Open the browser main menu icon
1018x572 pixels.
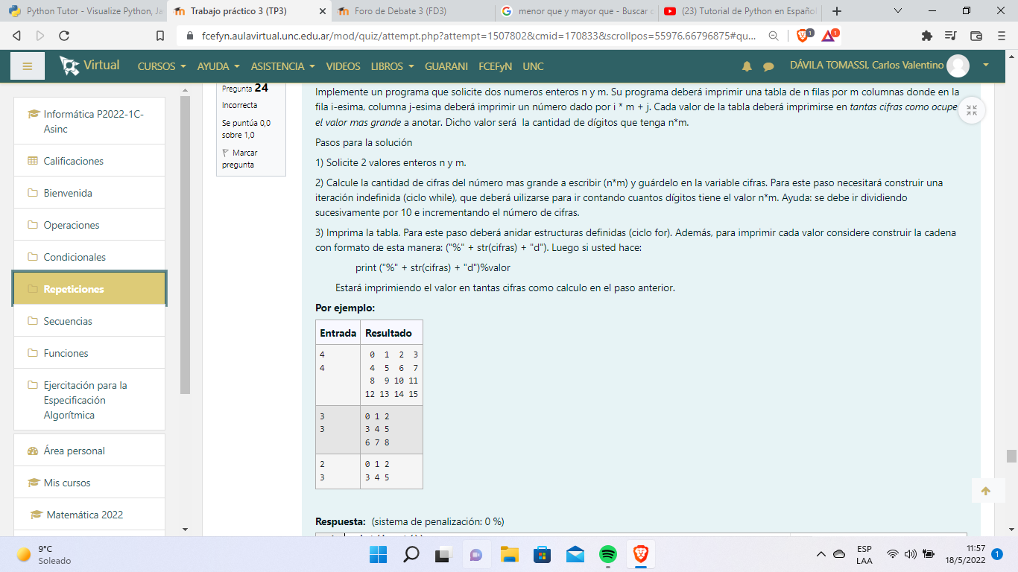(1001, 35)
